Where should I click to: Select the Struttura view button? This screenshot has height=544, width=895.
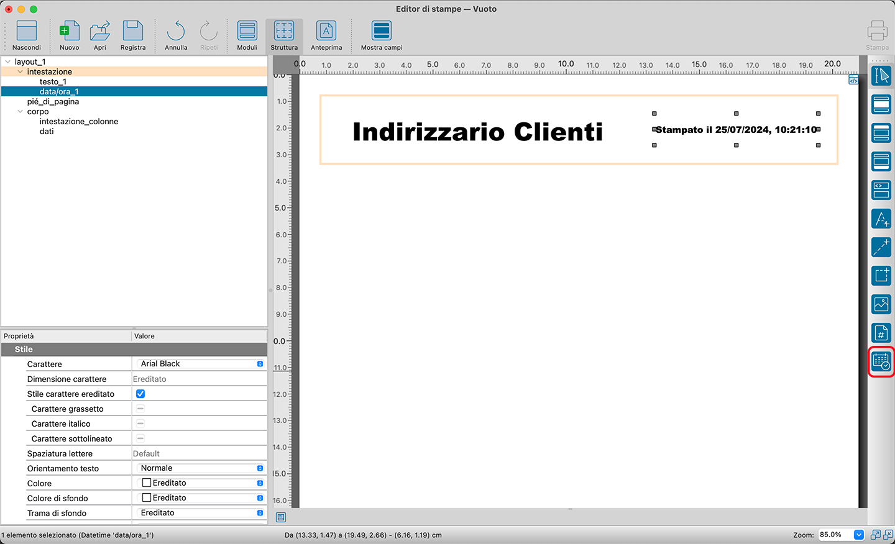284,35
